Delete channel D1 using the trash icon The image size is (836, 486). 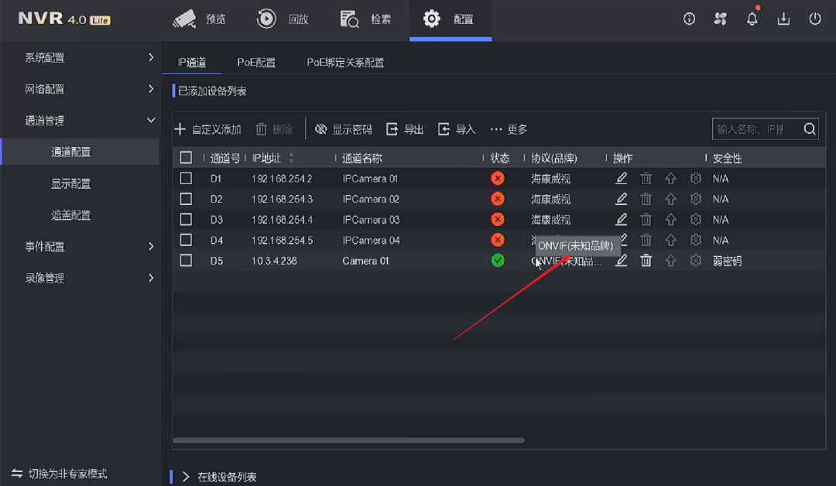(x=646, y=178)
